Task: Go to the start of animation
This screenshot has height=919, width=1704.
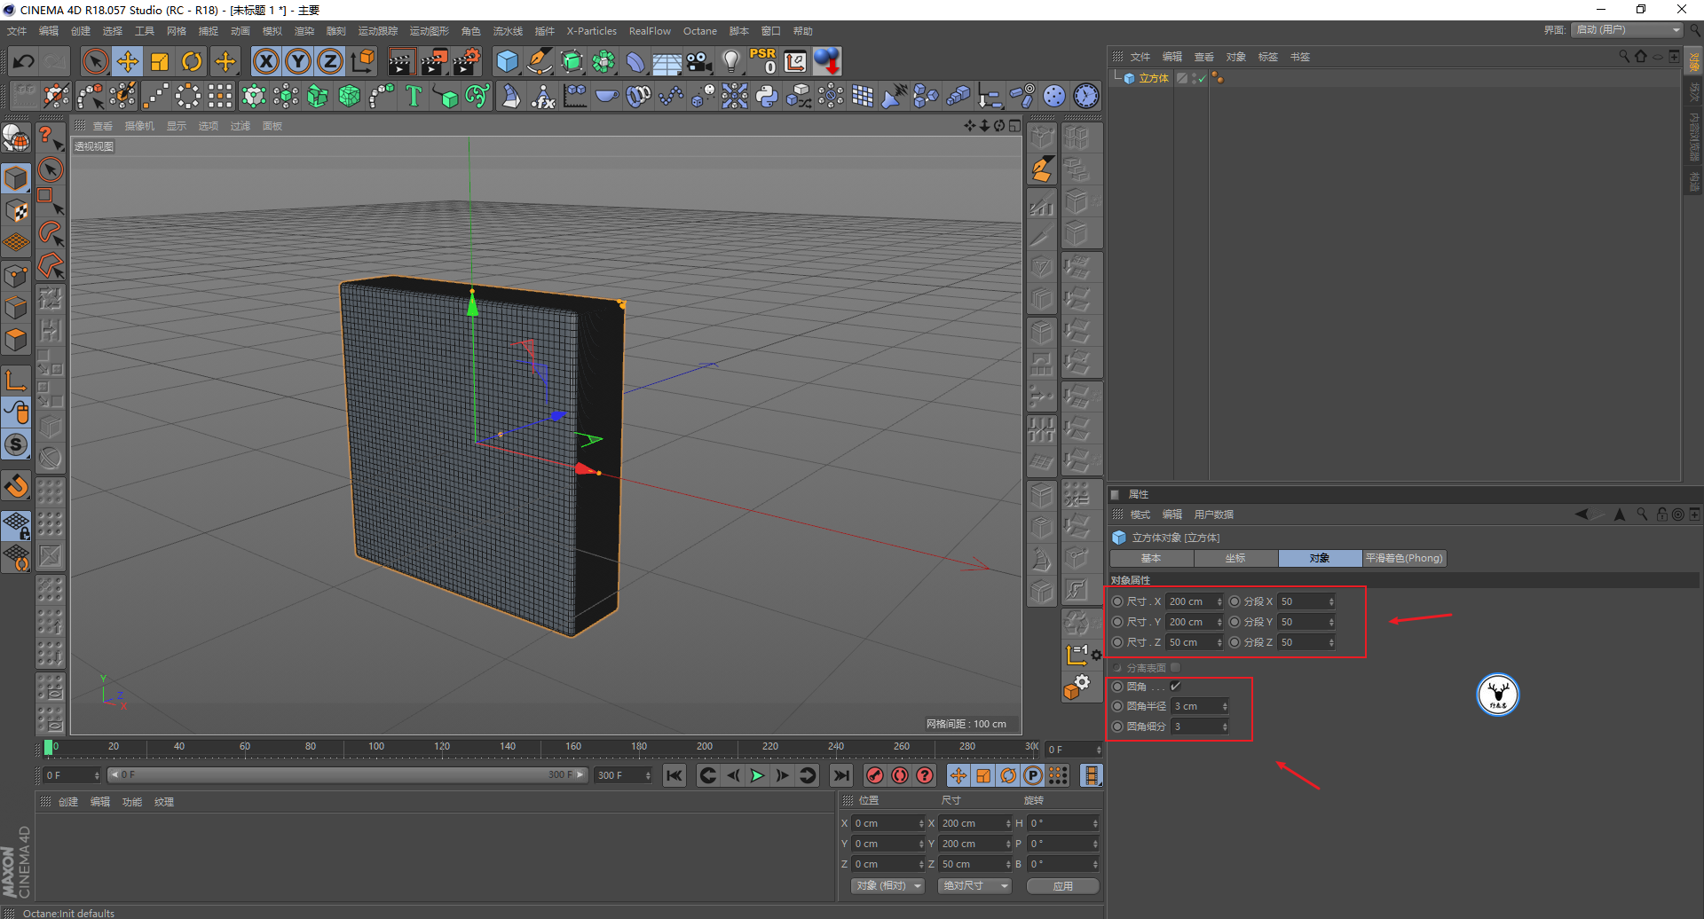Action: (674, 775)
